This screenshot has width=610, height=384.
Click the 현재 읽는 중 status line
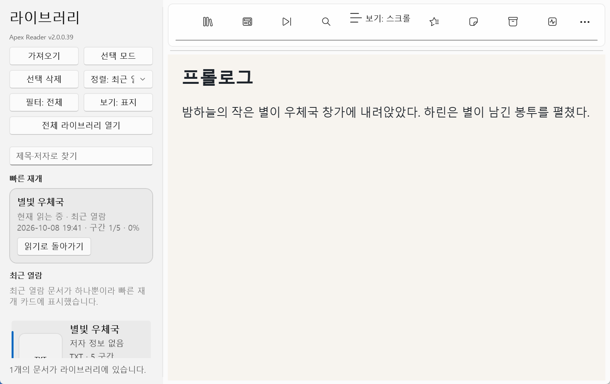click(x=61, y=216)
